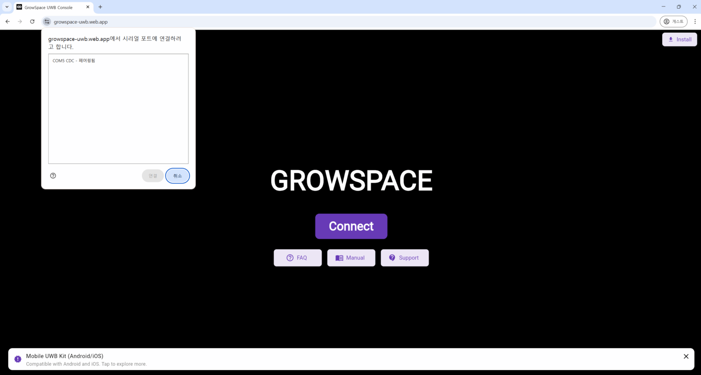The image size is (701, 375).
Task: Close the browser window
Action: pyautogui.click(x=695, y=7)
